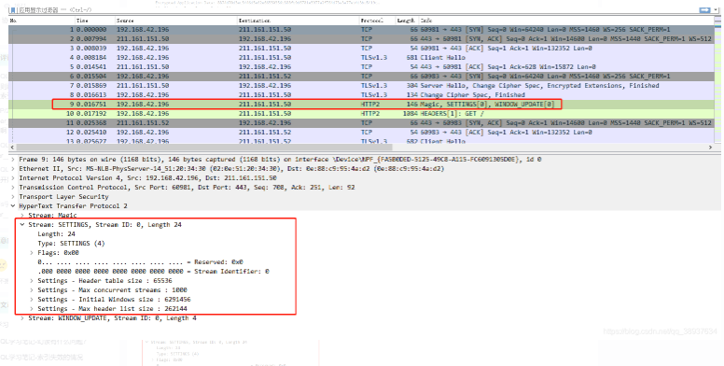This screenshot has height=366, width=724.
Task: Select packet 8 Change Cipher Spec, Finished
Action: 361,94
